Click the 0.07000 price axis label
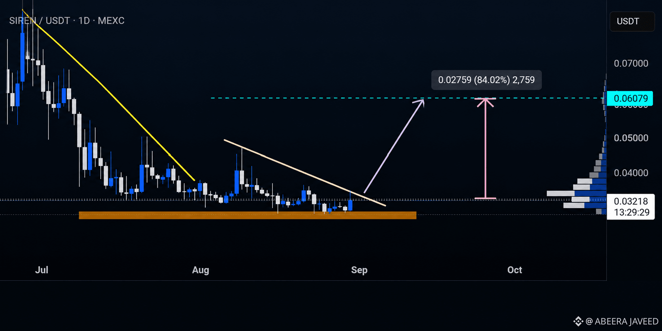Screen dimensions: 662x331 click(x=631, y=63)
